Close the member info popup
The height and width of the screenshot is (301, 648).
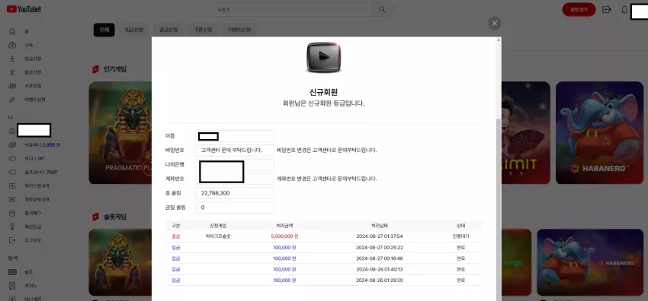click(494, 24)
